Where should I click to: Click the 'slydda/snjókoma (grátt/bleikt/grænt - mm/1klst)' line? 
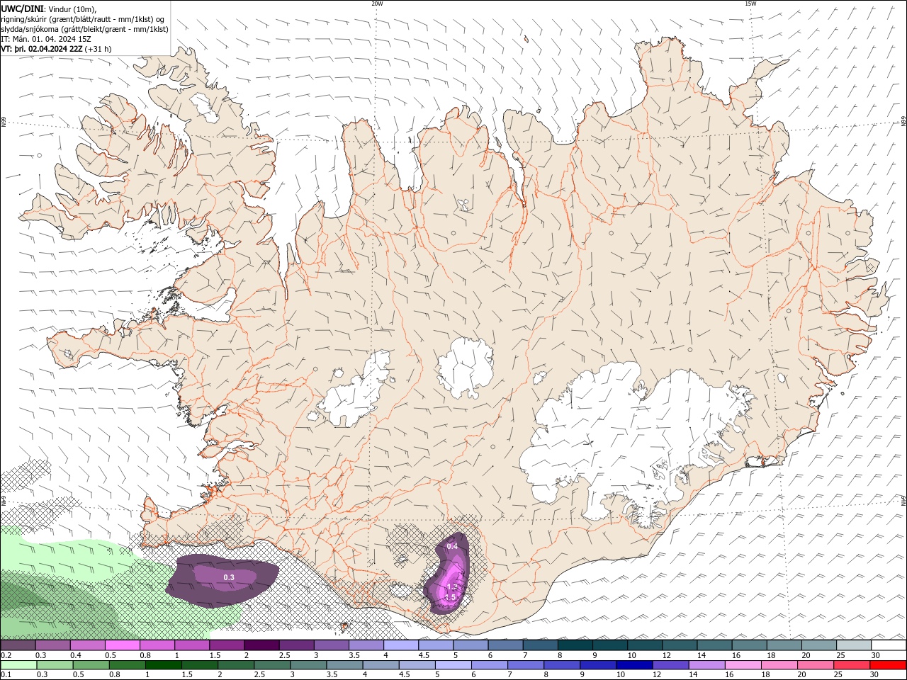coord(85,28)
